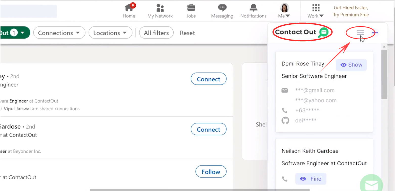Find Neilson Keith Gardose phone number
The image size is (395, 191).
311,179
